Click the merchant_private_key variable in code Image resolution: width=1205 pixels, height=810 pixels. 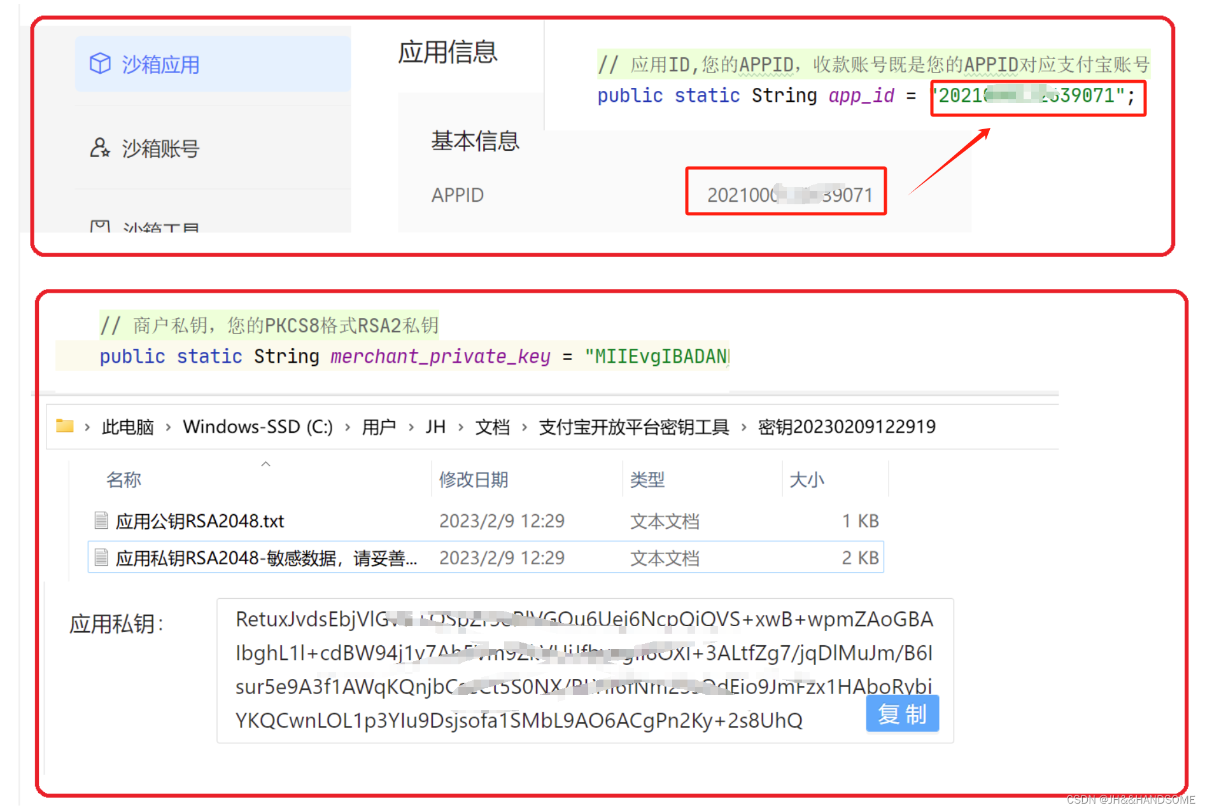coord(440,356)
